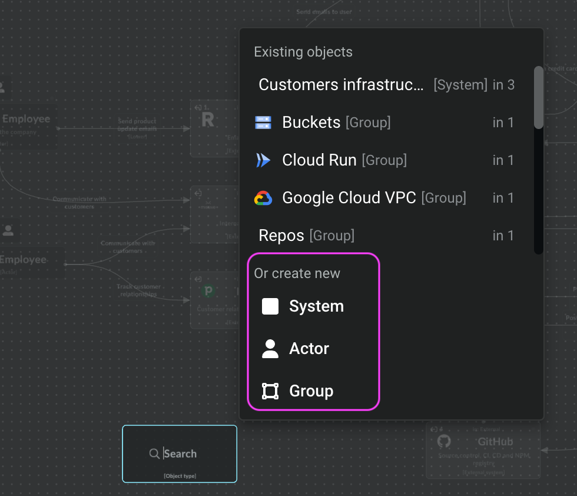Click the green P system icon
Image resolution: width=577 pixels, height=496 pixels.
click(207, 291)
